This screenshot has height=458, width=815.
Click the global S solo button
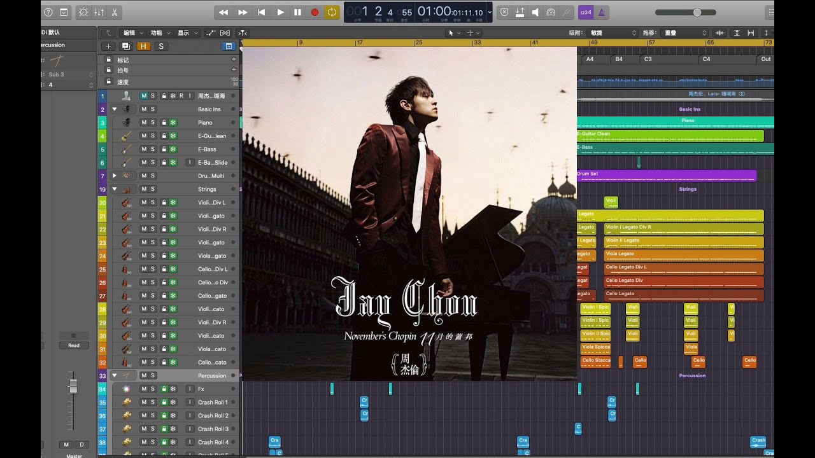coord(161,46)
